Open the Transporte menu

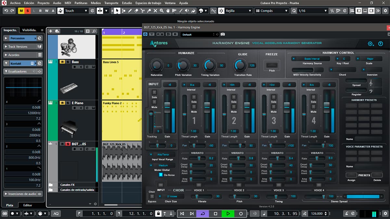coord(111,3)
